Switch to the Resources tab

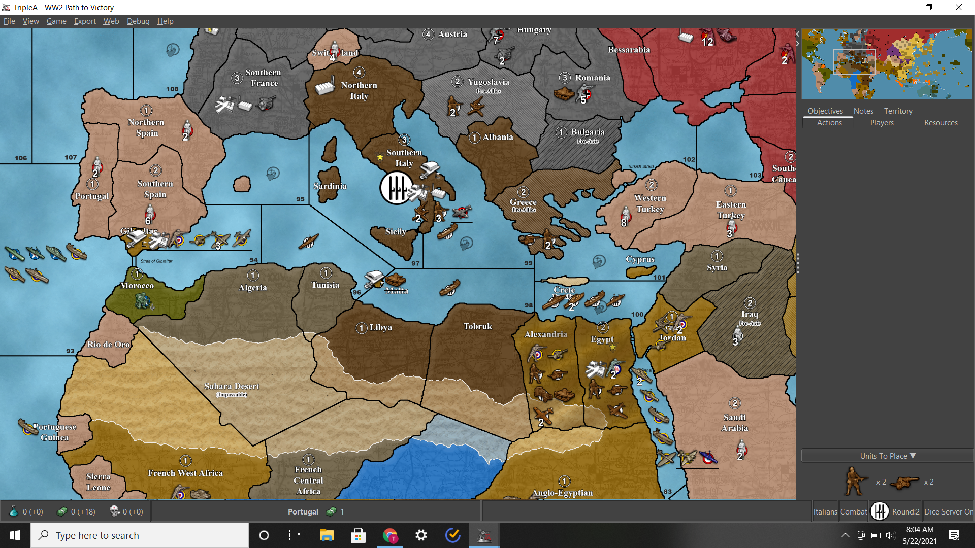coord(941,123)
